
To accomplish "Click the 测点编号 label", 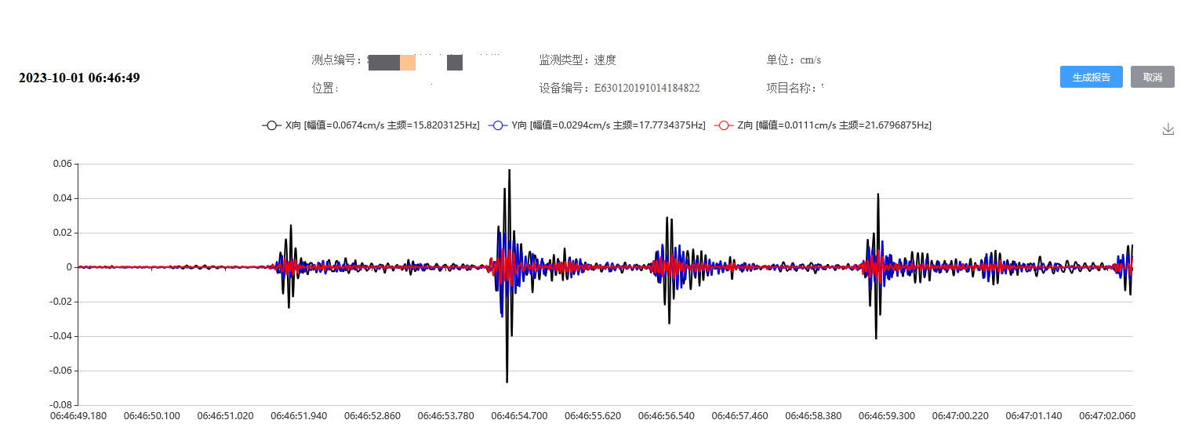I will point(337,60).
